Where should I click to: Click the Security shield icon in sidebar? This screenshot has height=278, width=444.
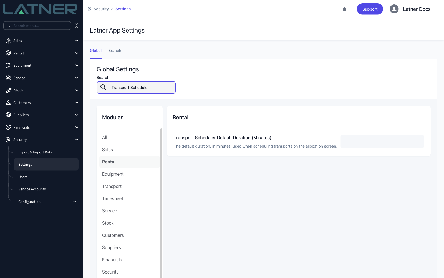pos(8,140)
